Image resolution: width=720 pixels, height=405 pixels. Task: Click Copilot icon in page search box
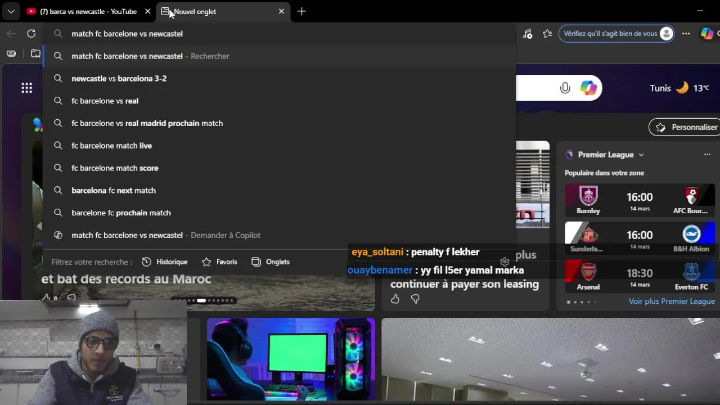click(x=588, y=88)
